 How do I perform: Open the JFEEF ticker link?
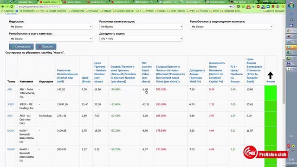pos(11,104)
